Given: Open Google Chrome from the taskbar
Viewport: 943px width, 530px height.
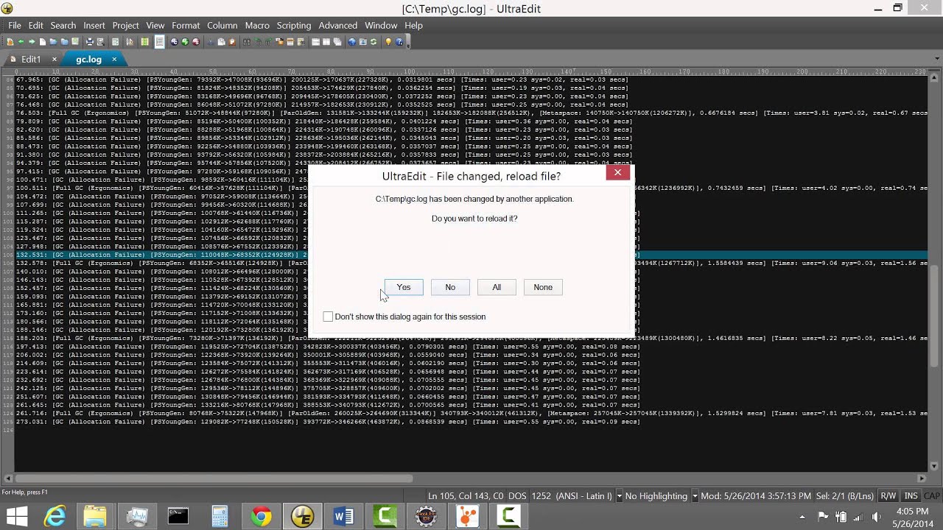Looking at the screenshot, I should pos(261,516).
